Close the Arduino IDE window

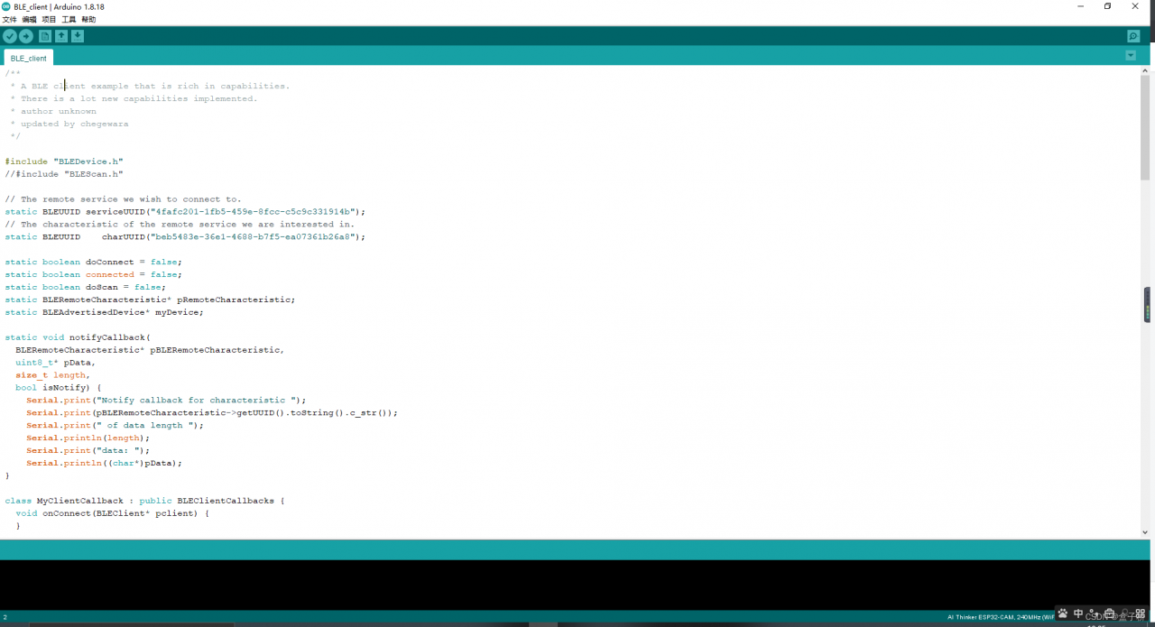pos(1135,6)
